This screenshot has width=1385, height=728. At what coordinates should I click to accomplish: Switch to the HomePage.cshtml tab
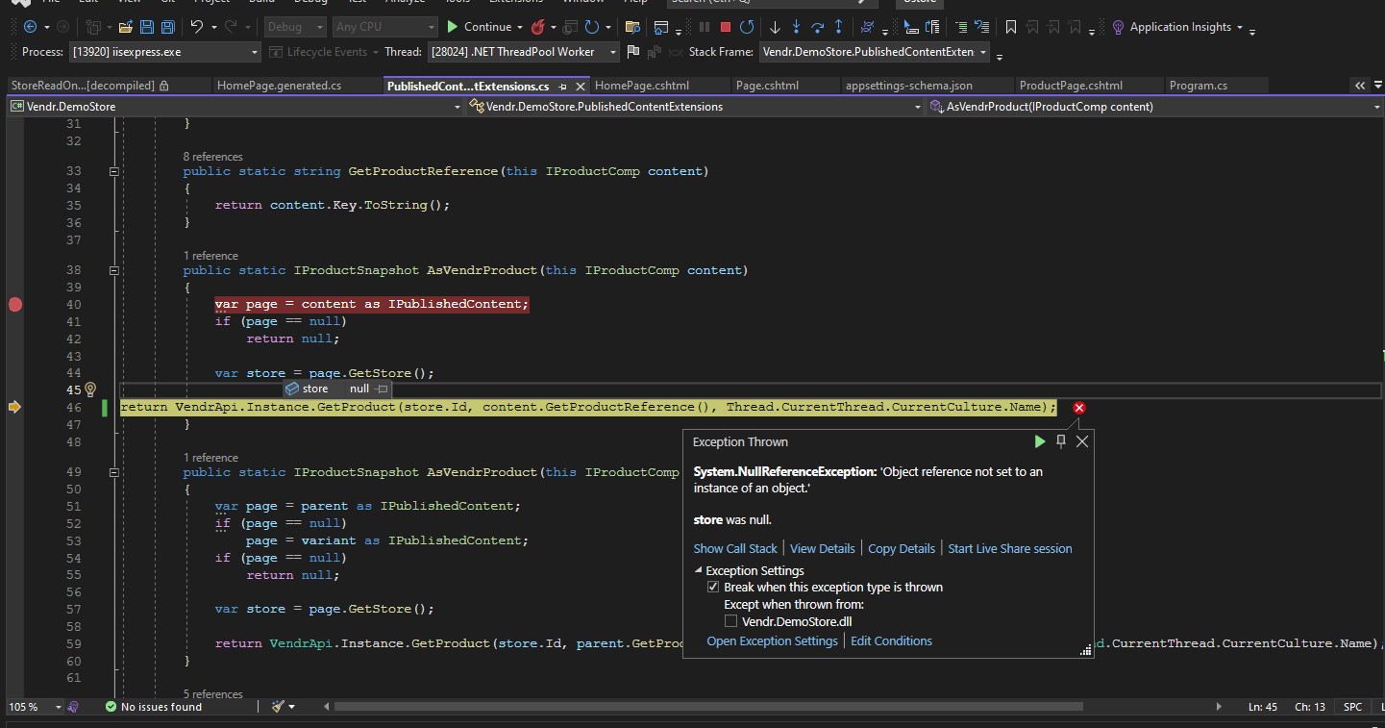tap(641, 86)
